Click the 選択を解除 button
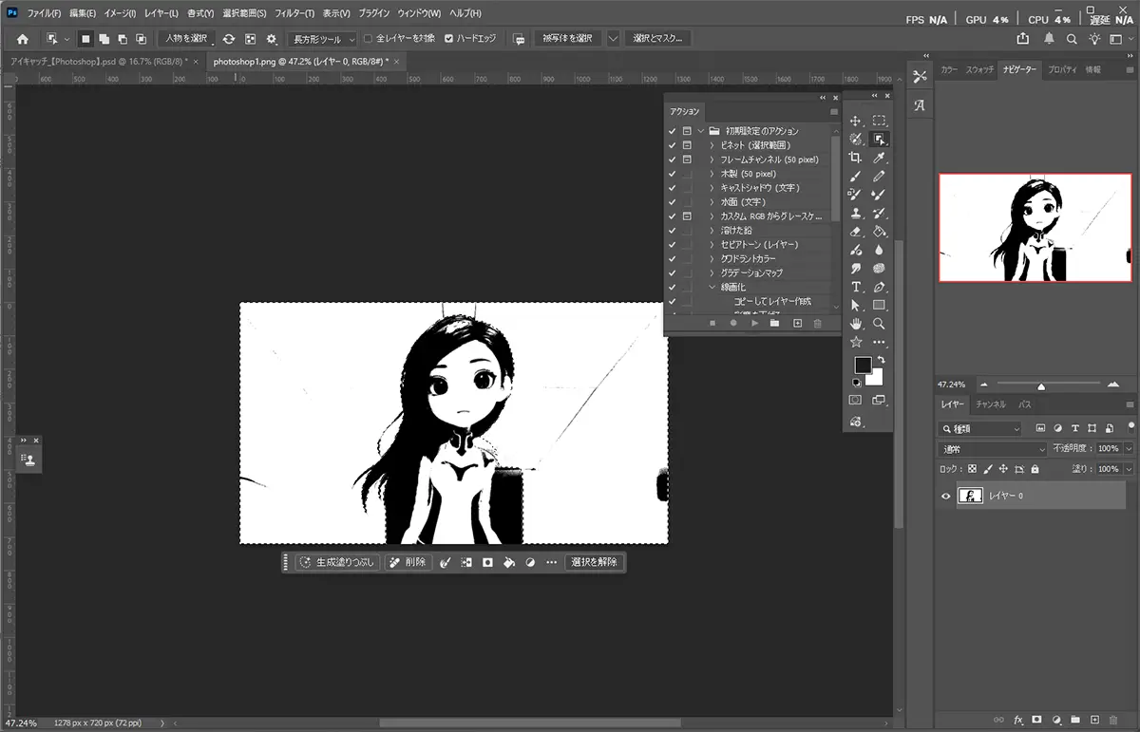This screenshot has width=1140, height=732. point(596,562)
